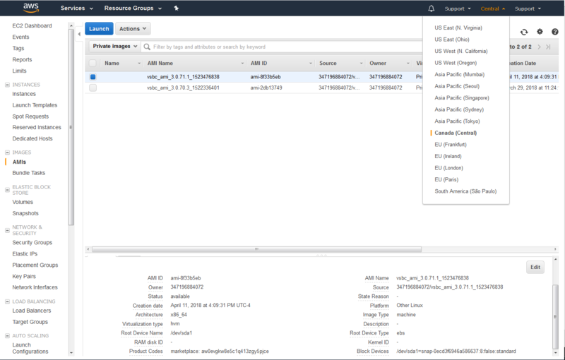Check the vsbc_ami_3.0.70.3 row checkbox

pos(93,88)
